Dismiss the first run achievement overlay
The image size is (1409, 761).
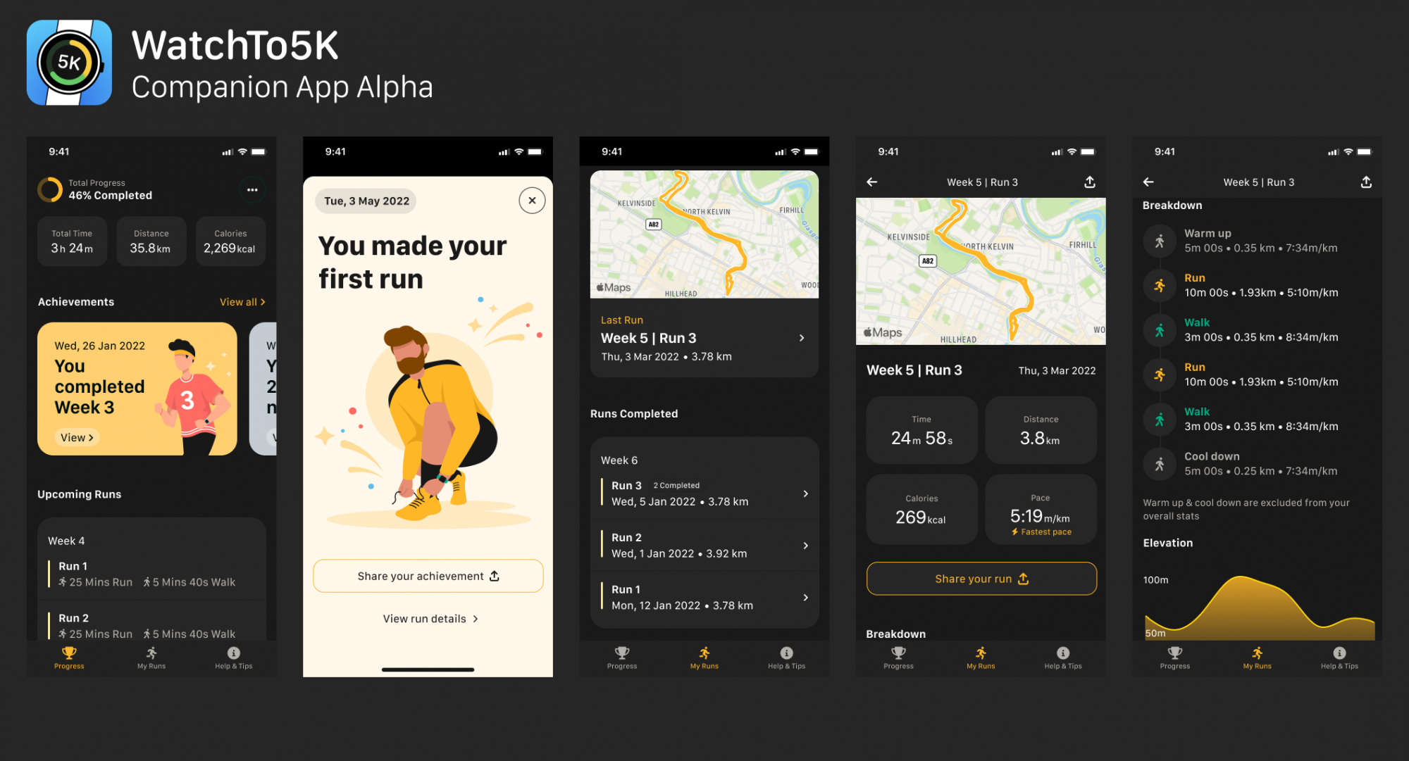(531, 200)
